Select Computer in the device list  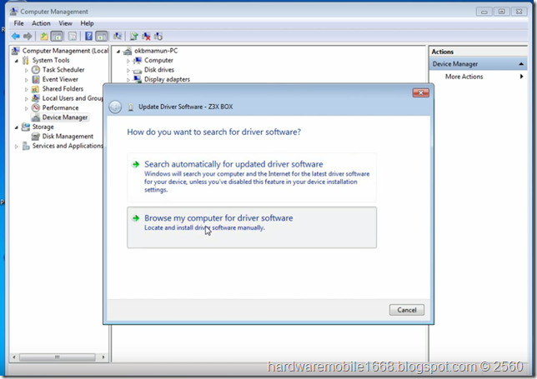158,60
